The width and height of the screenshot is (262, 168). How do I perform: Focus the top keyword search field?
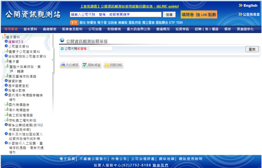tap(116, 14)
